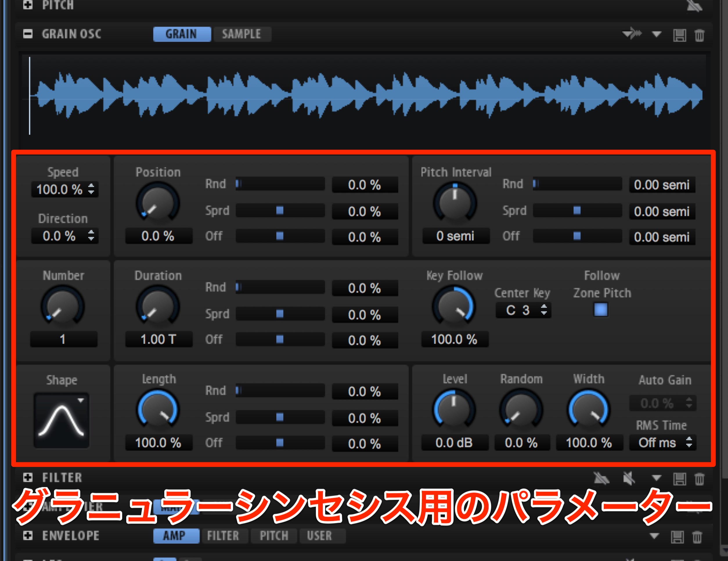Expand the Filter section
The height and width of the screenshot is (561, 728).
point(28,477)
